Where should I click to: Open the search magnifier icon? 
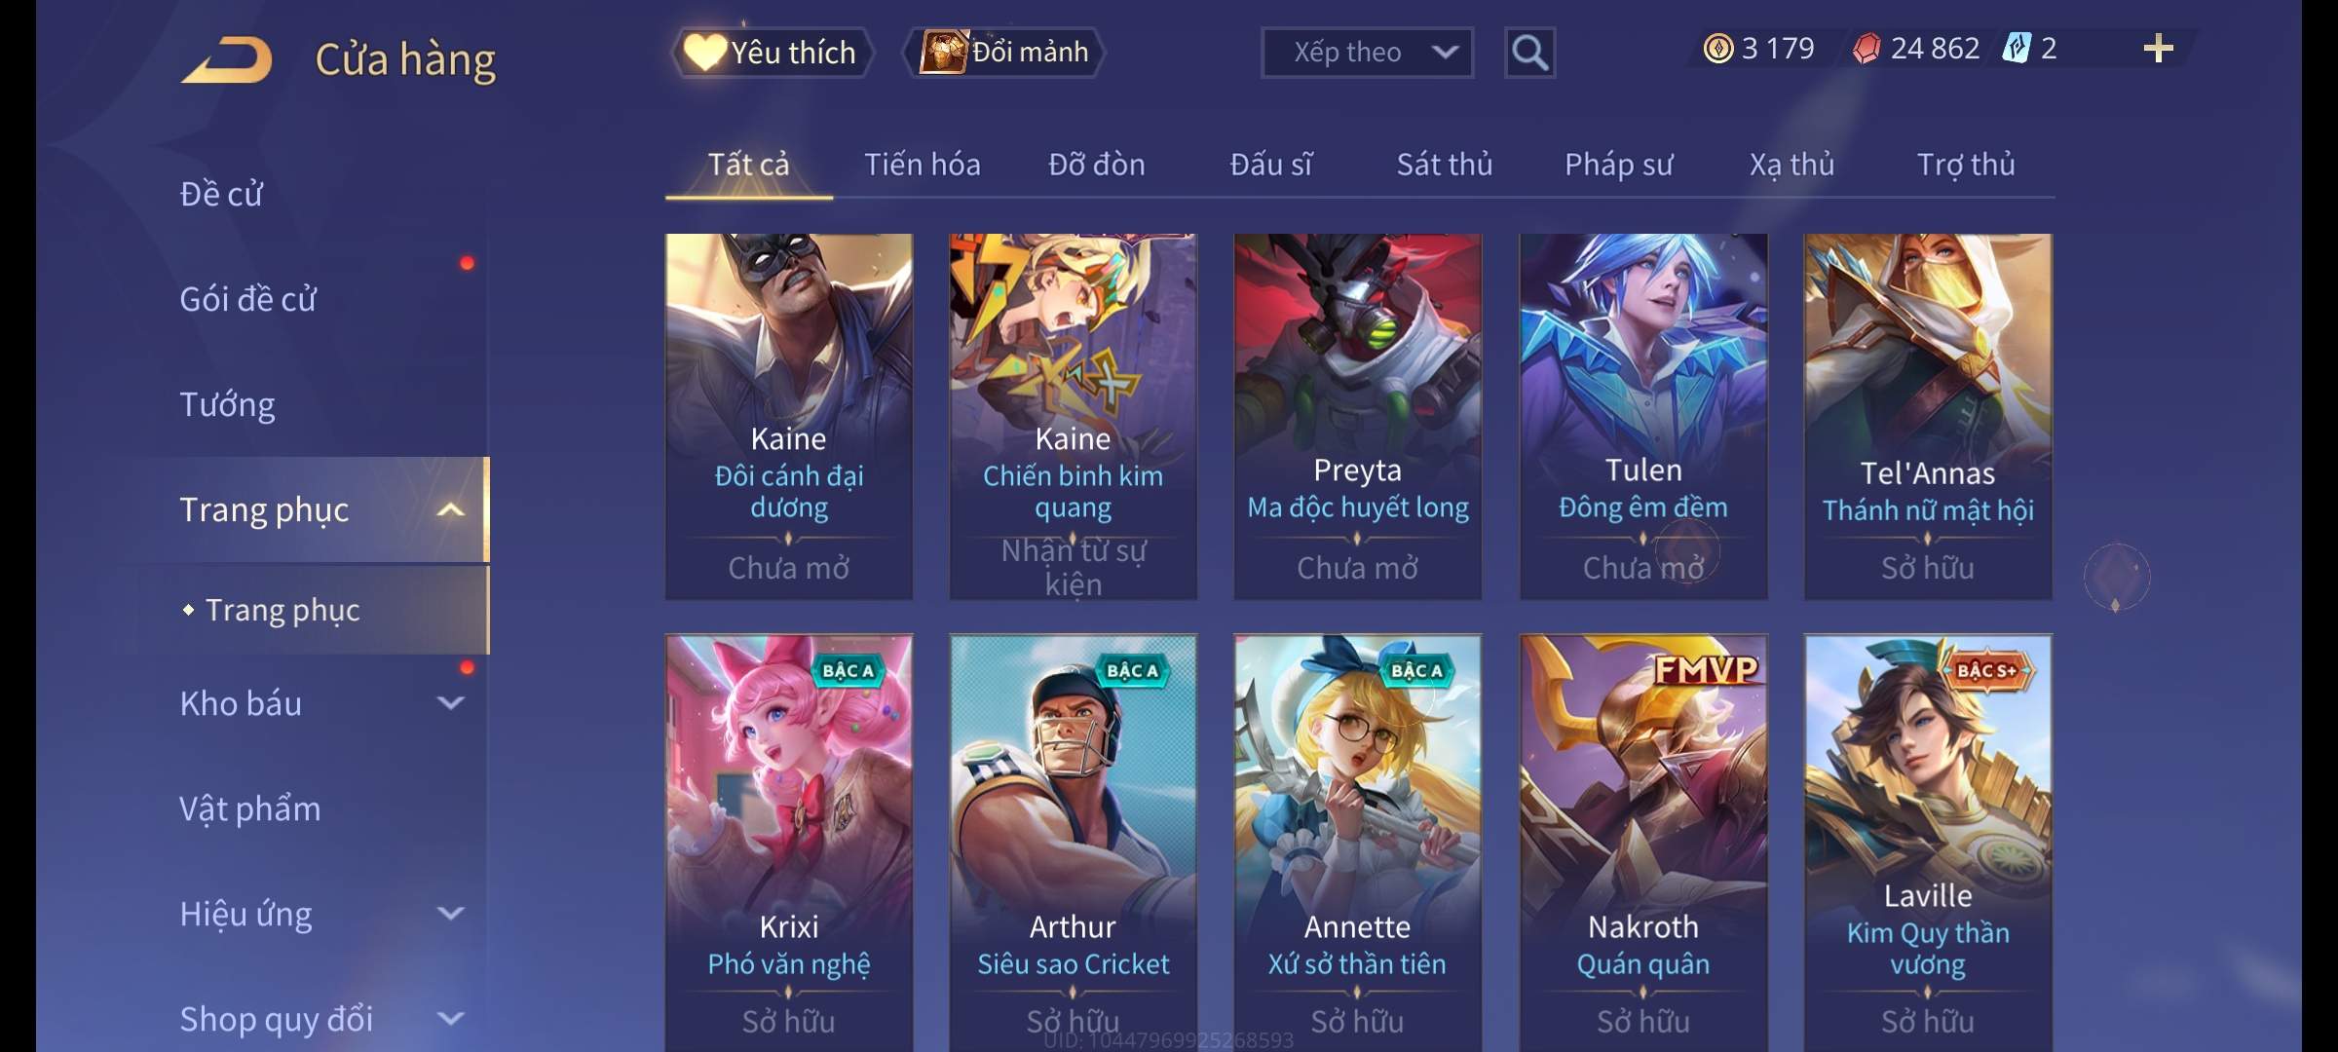click(x=1529, y=53)
